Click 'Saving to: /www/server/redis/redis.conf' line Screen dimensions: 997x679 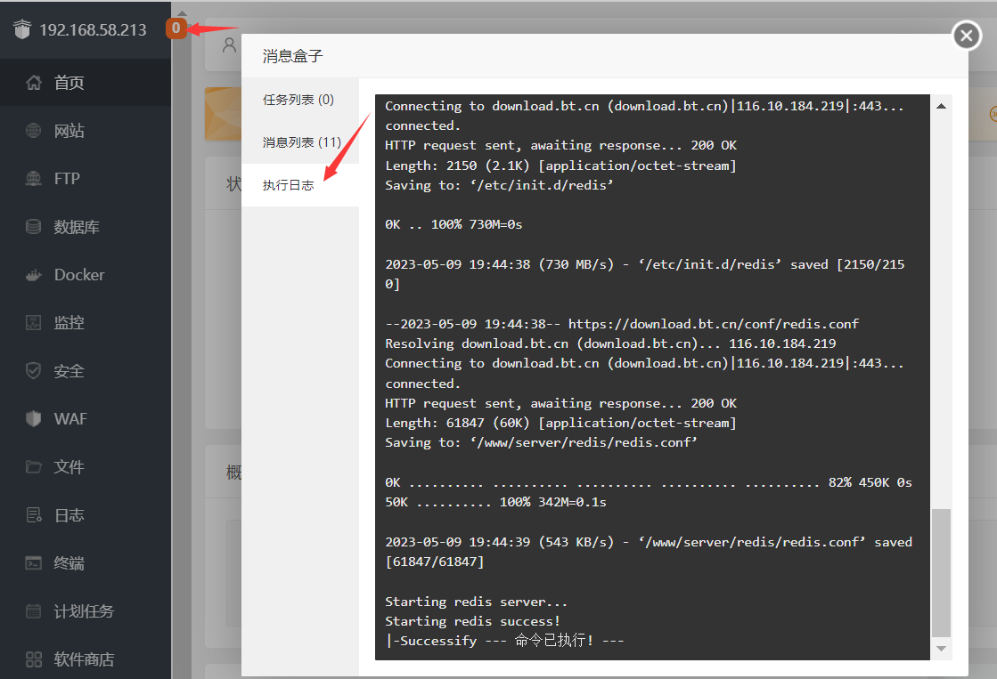[541, 442]
